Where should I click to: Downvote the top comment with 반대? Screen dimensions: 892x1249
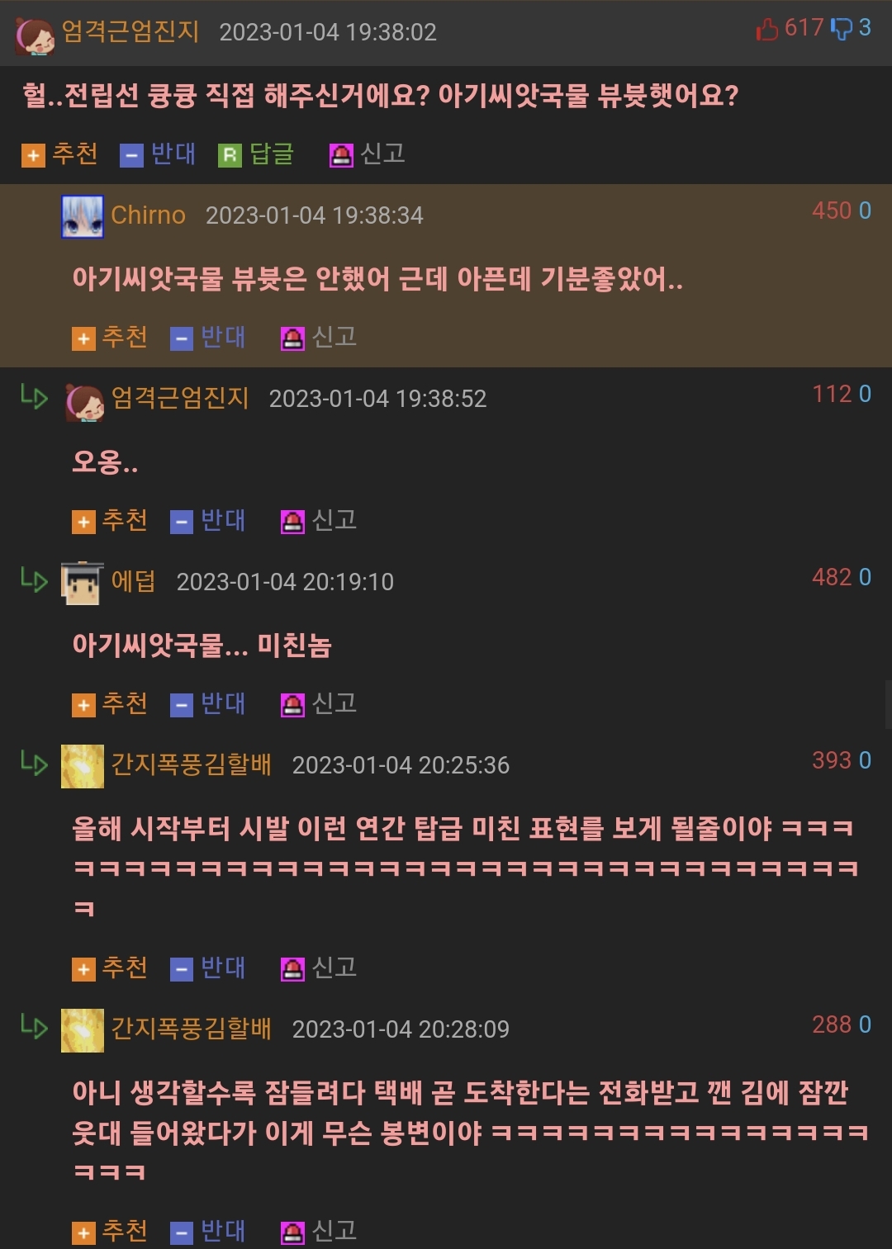(x=158, y=154)
